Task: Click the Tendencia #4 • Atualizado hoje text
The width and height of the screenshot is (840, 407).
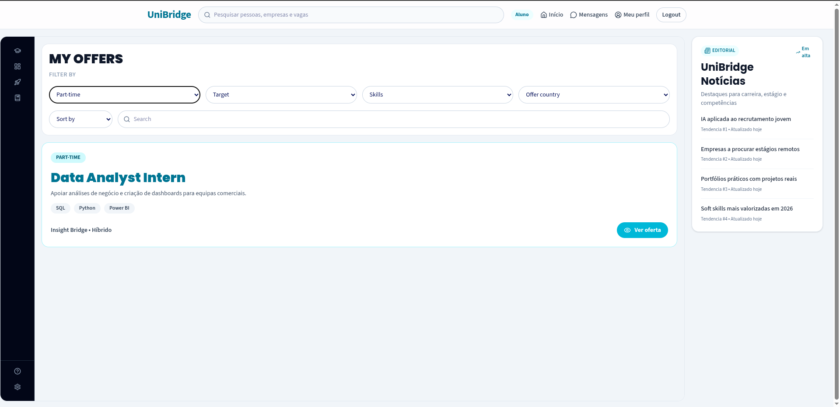Action: pos(731,219)
